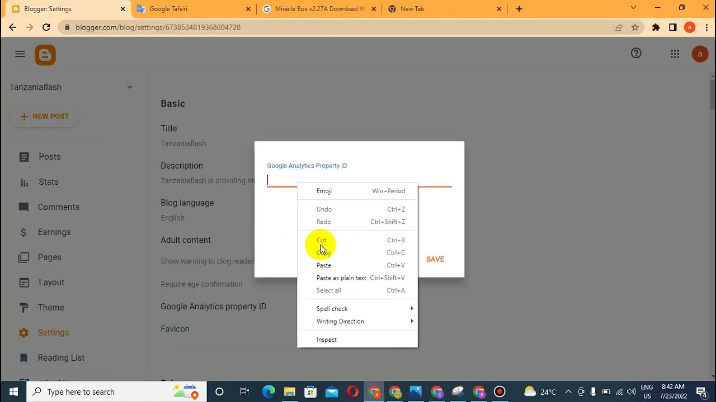Expand the Tanzaniaflash blog selector dropdown
Viewport: 716px width, 402px height.
130,87
